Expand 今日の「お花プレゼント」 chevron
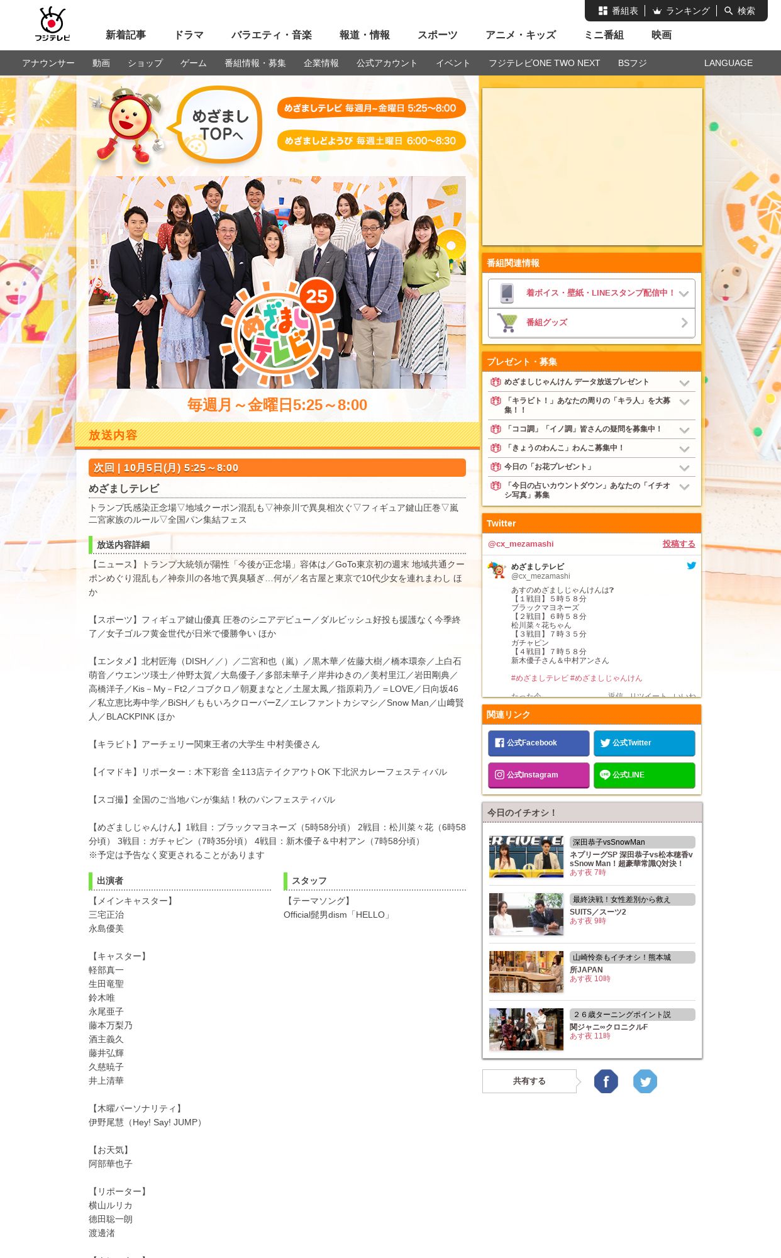Image resolution: width=781 pixels, height=1258 pixels. click(685, 468)
